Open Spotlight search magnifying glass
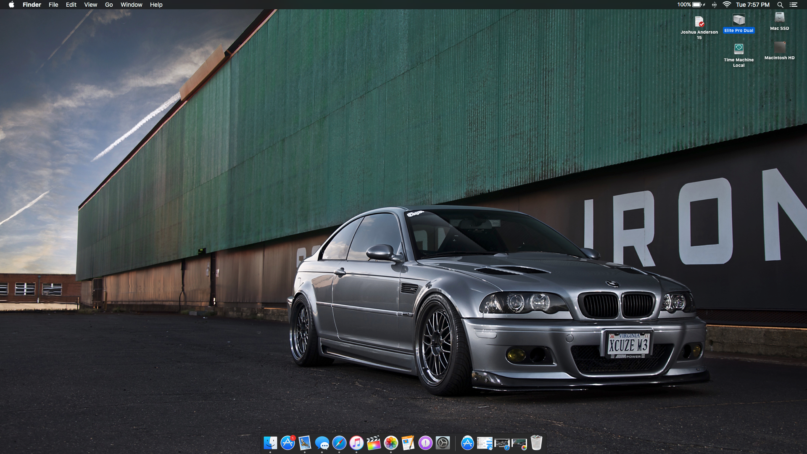Viewport: 807px width, 454px height. pyautogui.click(x=780, y=5)
